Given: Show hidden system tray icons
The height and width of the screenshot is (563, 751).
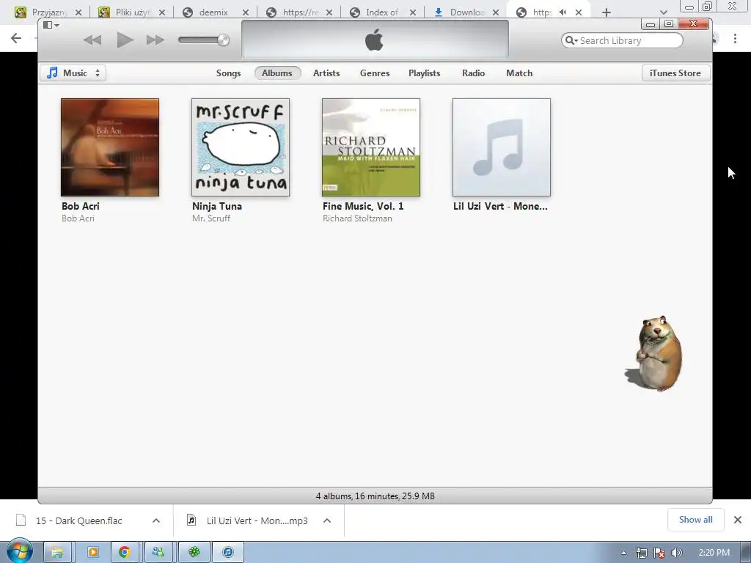Looking at the screenshot, I should point(623,553).
